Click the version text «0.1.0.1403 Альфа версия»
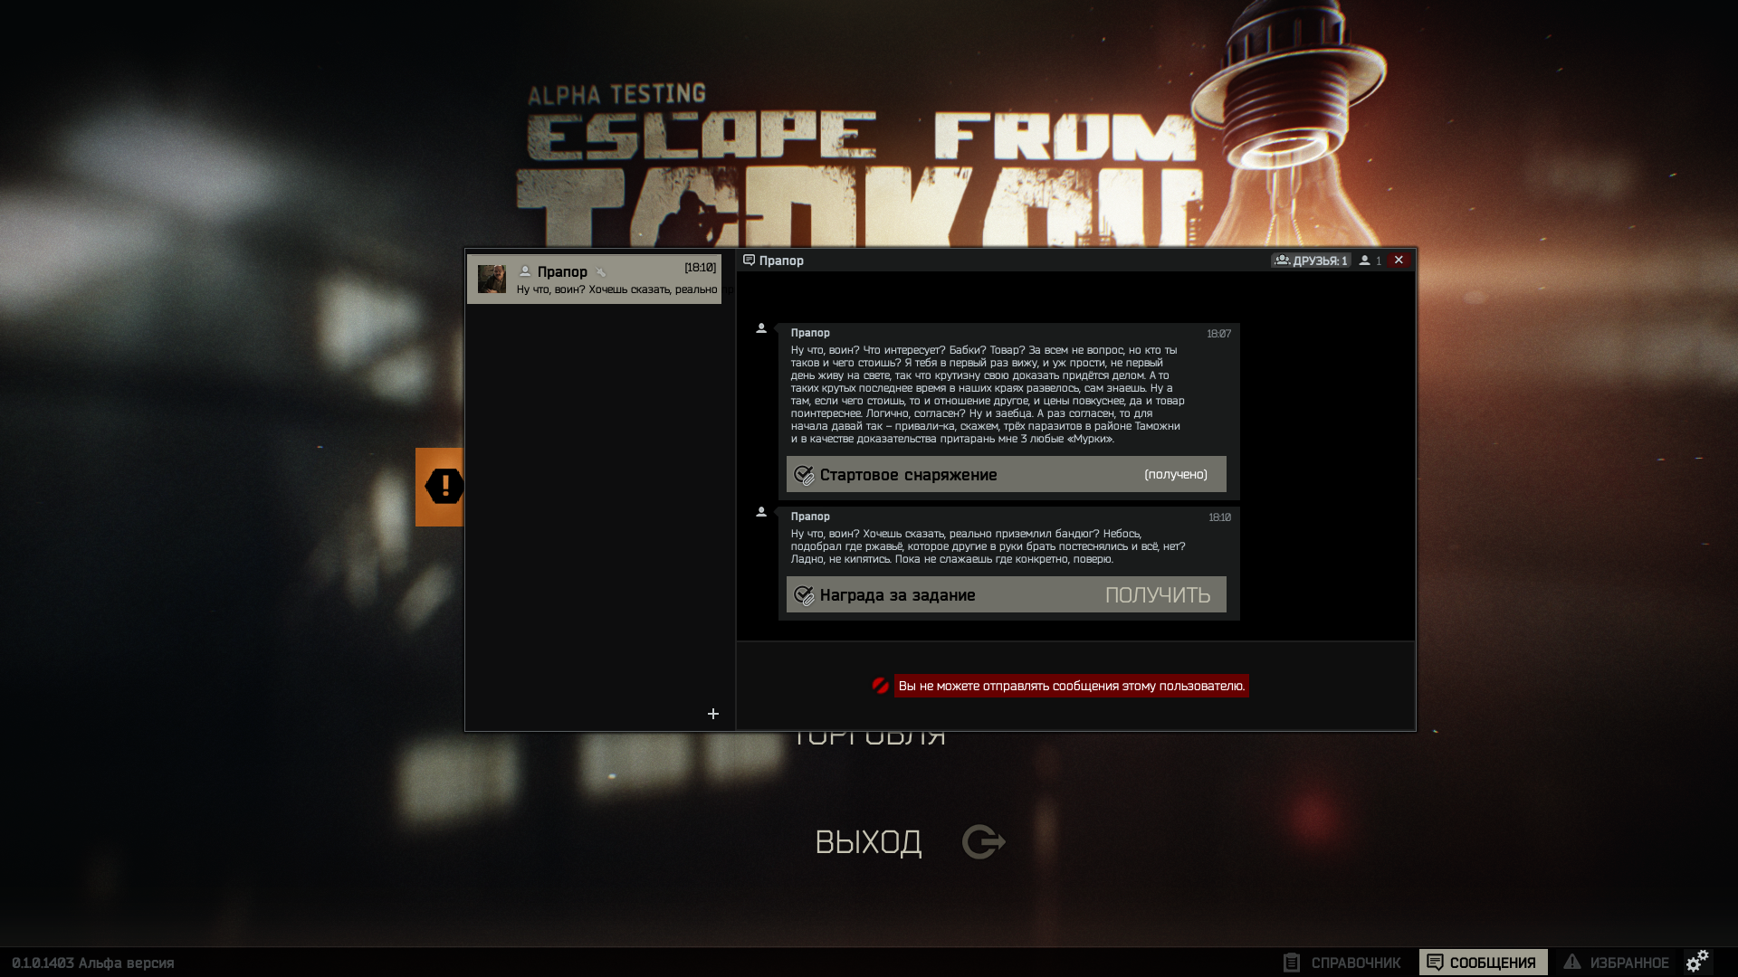This screenshot has height=977, width=1738. [93, 963]
